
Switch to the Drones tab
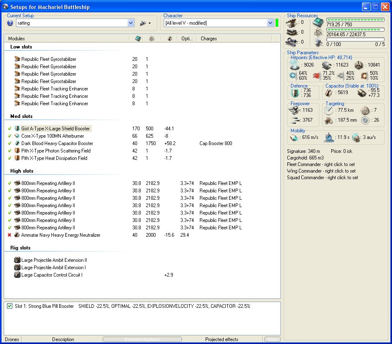click(12, 339)
